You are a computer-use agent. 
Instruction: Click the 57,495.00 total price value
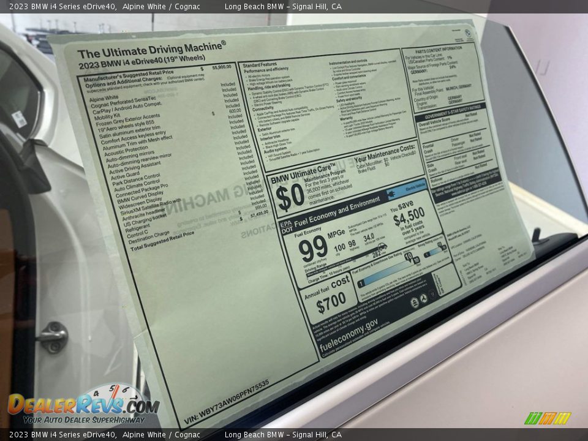tap(260, 213)
